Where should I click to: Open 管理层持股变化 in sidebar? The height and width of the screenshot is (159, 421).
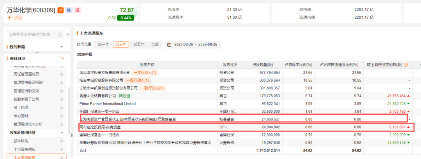click(27, 91)
